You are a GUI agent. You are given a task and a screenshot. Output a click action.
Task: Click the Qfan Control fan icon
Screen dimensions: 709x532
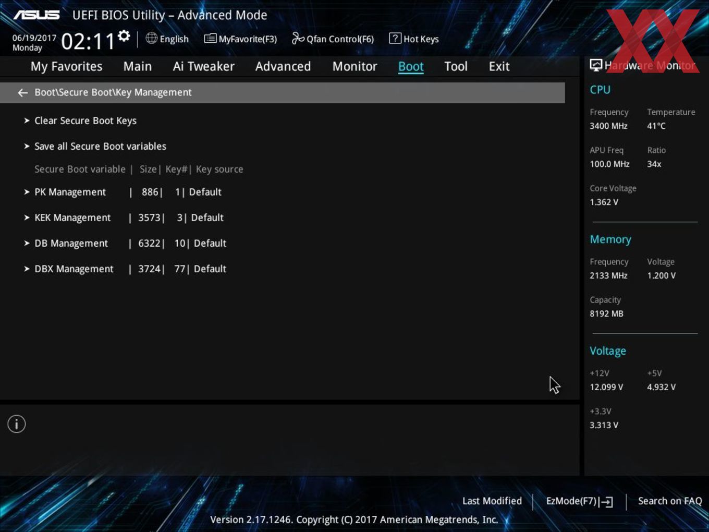[x=298, y=38]
